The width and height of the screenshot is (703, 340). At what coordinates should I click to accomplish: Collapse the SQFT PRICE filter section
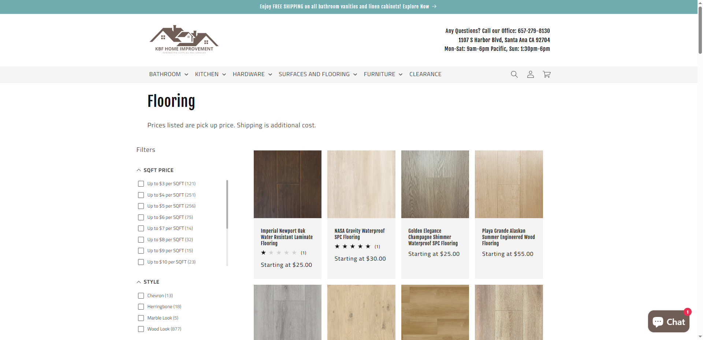(x=139, y=169)
